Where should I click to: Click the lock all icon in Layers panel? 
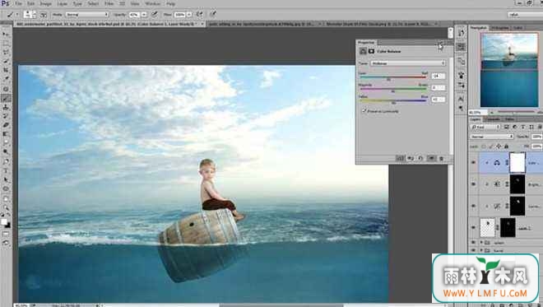[506, 147]
